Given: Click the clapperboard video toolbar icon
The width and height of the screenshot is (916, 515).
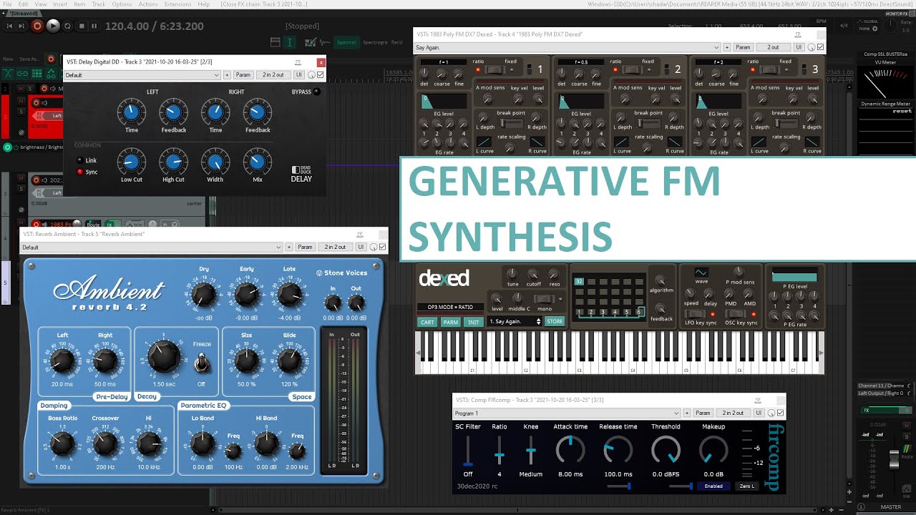Looking at the screenshot, I should point(276,42).
